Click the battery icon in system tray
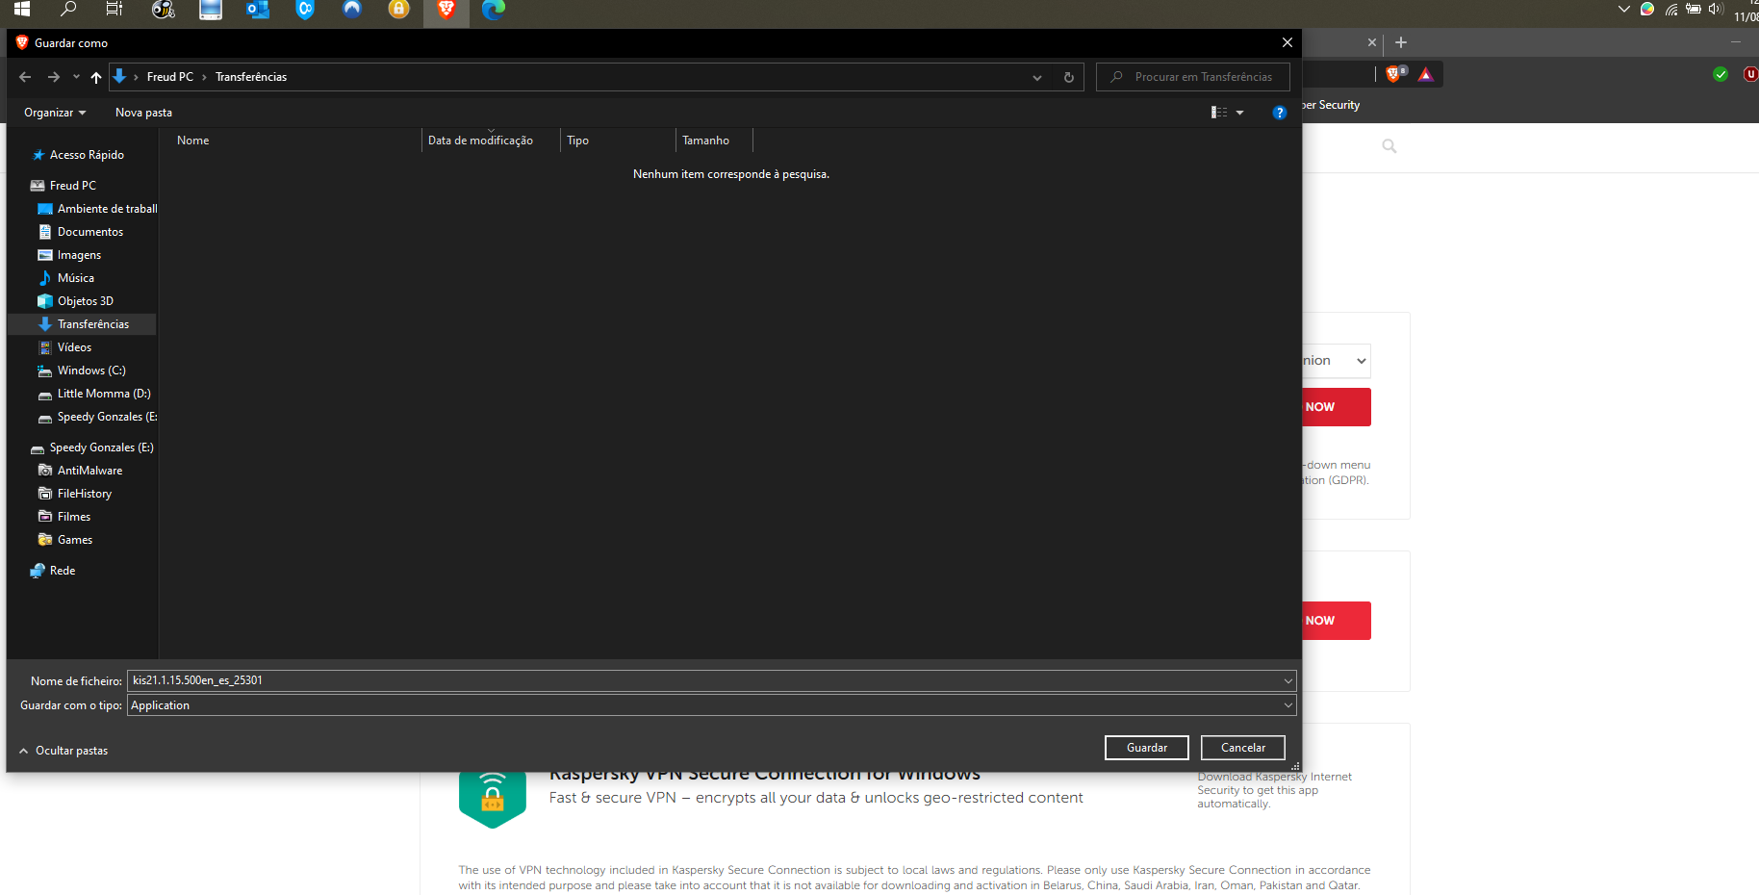The height and width of the screenshot is (895, 1759). [x=1694, y=9]
